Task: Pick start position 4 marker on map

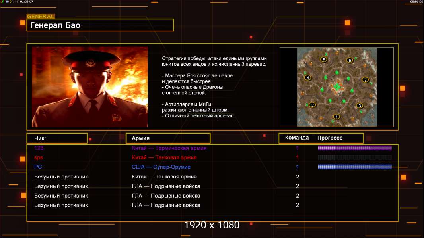Action: click(x=307, y=78)
